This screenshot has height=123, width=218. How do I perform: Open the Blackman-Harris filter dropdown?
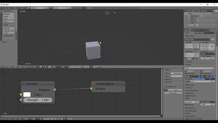click(208, 102)
